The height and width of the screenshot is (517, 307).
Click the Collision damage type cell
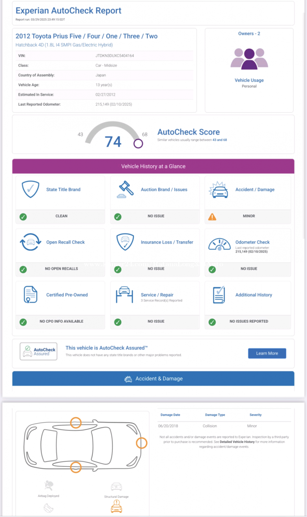(210, 426)
